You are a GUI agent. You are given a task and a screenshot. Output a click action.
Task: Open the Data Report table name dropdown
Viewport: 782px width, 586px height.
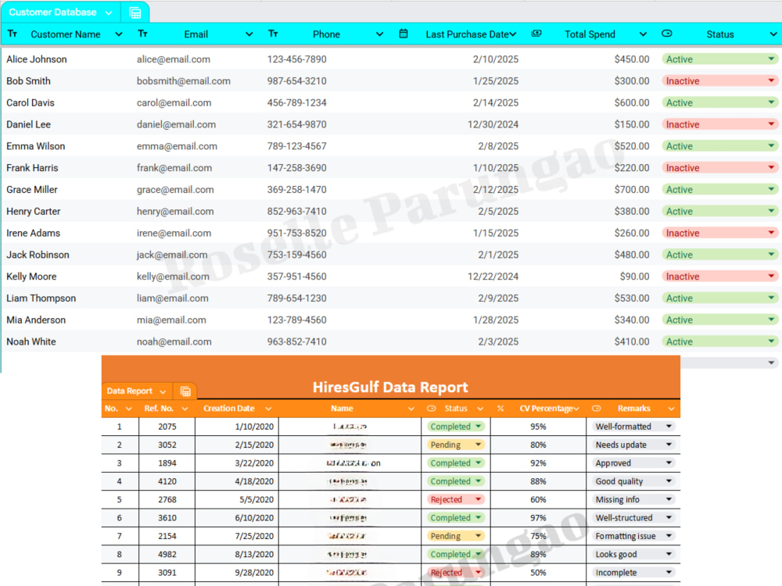pyautogui.click(x=163, y=391)
